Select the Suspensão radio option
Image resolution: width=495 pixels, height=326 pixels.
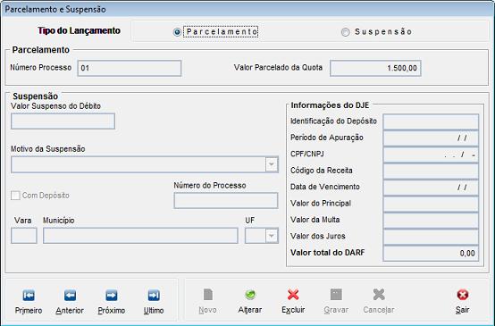(x=346, y=32)
